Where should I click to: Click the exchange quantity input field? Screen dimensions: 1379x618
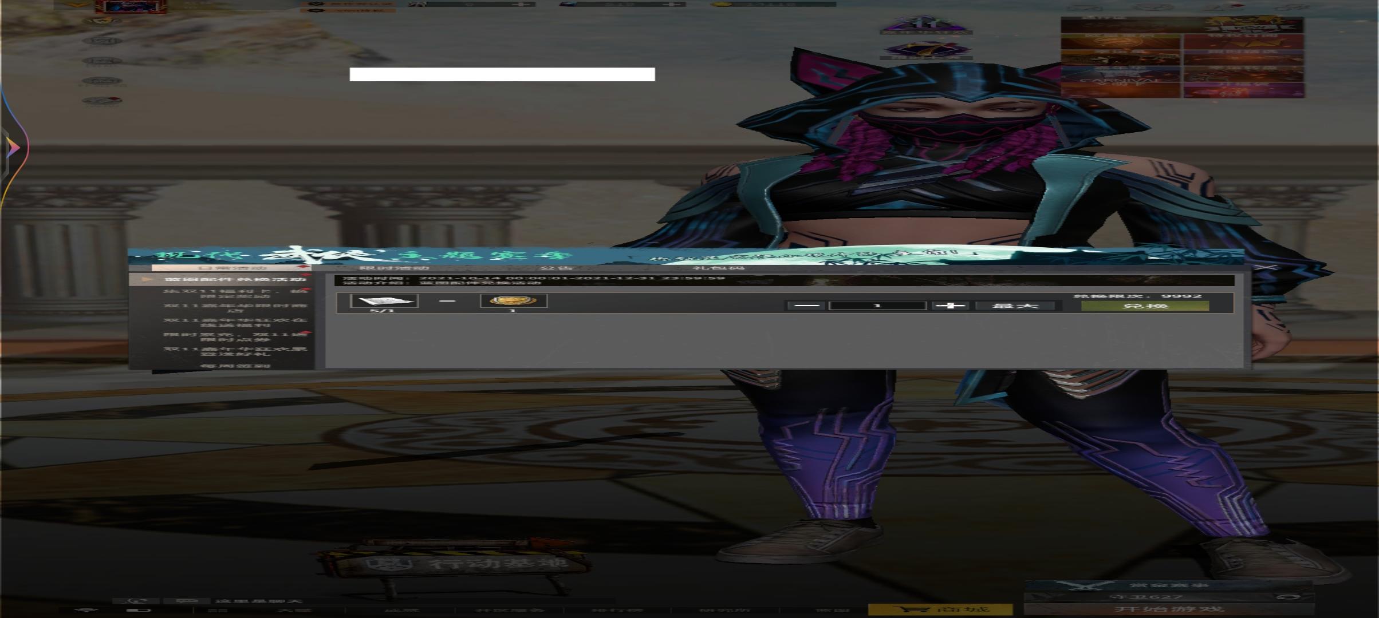coord(878,306)
